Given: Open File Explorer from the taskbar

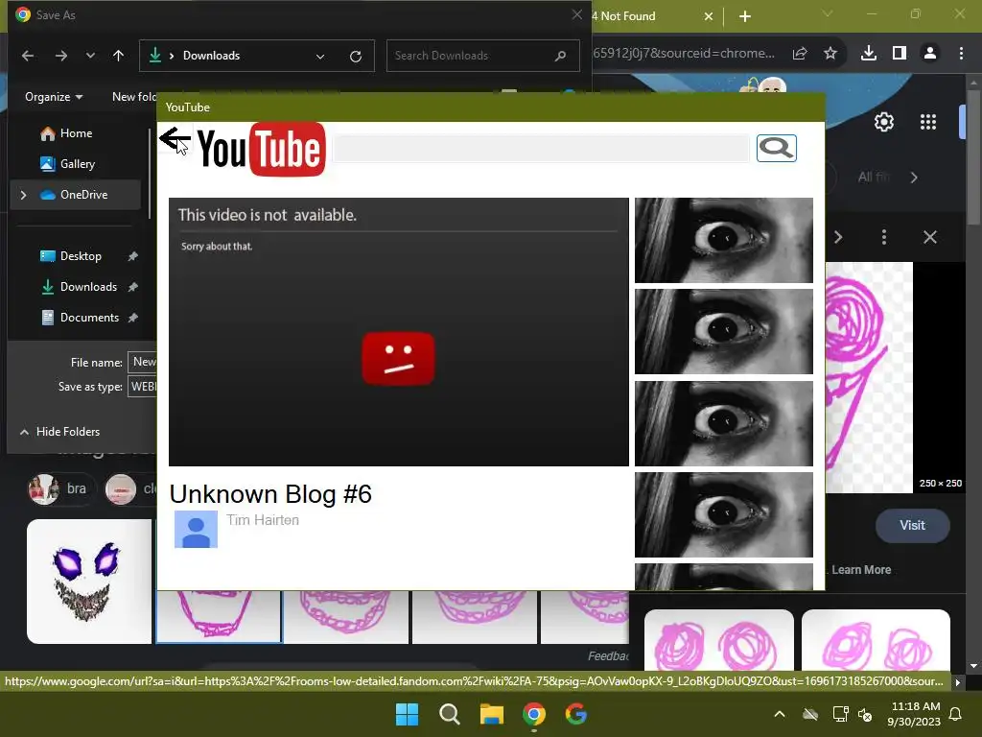Looking at the screenshot, I should click(492, 714).
